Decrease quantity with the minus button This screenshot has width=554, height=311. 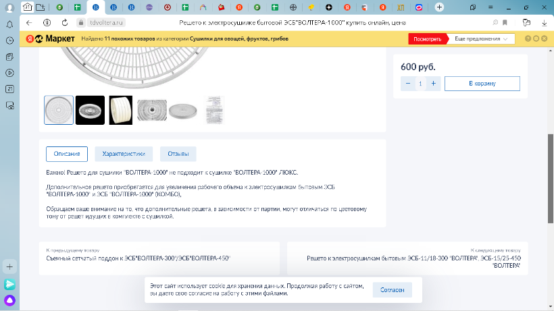[x=407, y=84]
